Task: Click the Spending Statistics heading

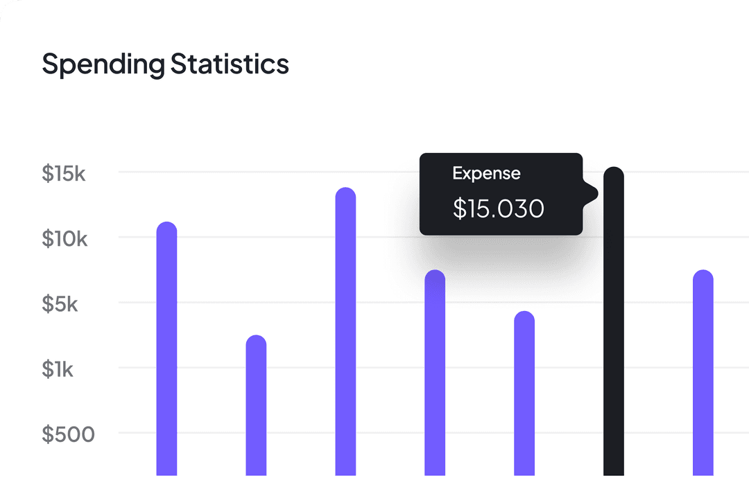Action: [165, 64]
